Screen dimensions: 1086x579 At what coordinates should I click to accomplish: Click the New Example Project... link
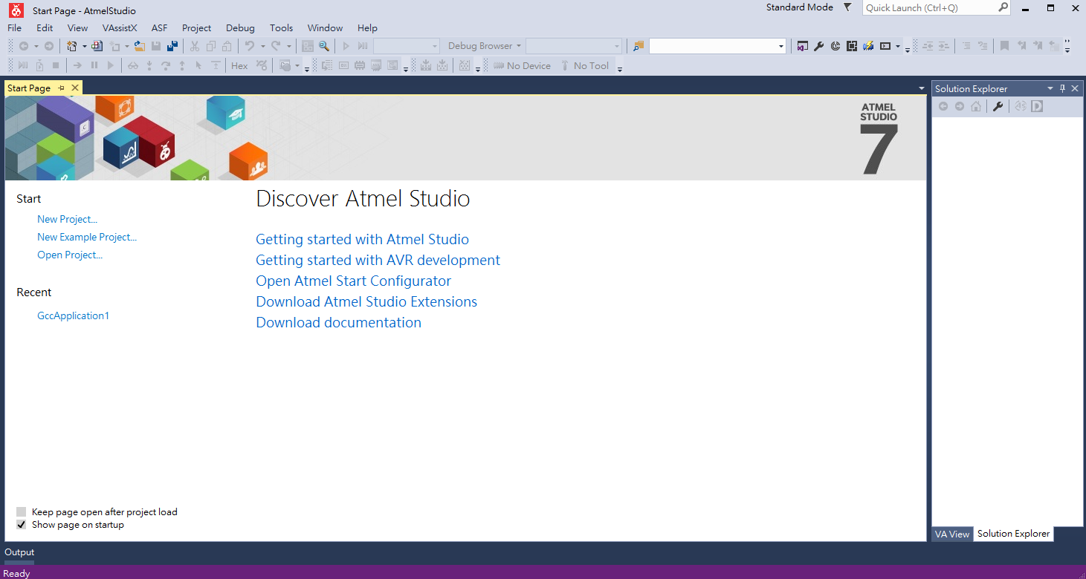pyautogui.click(x=87, y=237)
